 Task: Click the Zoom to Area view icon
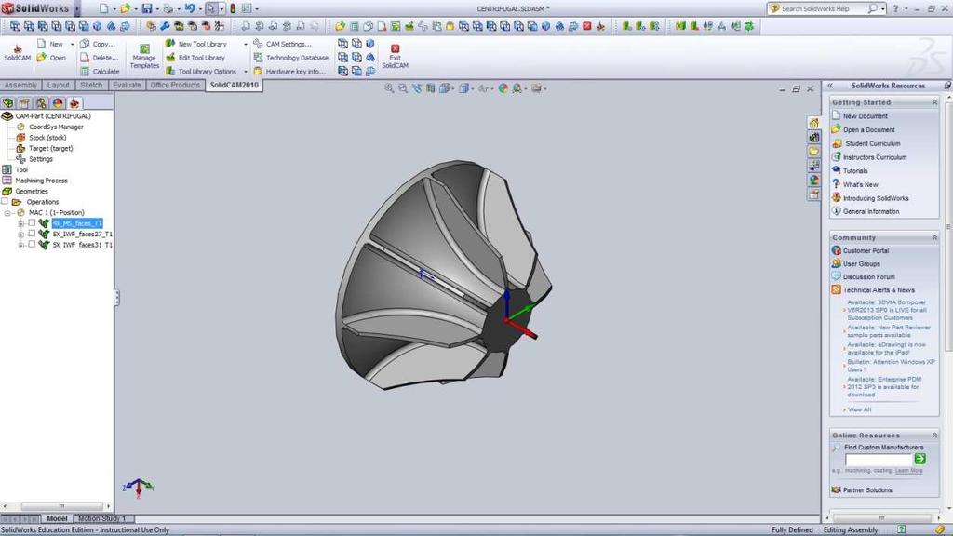(x=403, y=88)
